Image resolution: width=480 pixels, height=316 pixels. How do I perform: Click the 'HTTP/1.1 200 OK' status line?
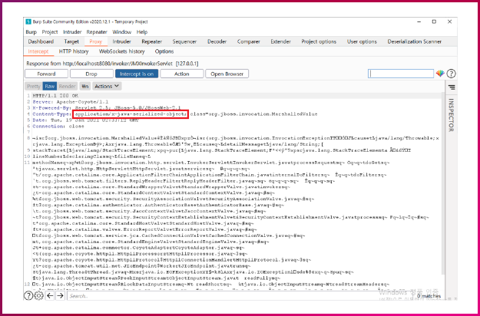tap(55, 96)
